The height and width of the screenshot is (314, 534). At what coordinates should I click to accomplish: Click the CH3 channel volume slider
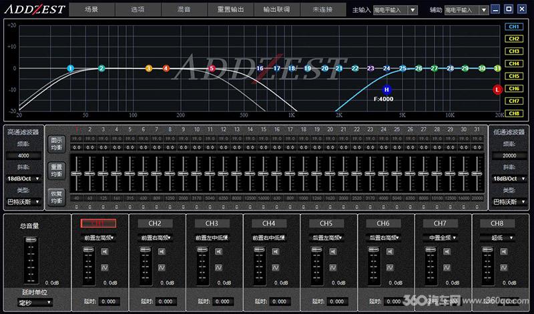(x=203, y=266)
